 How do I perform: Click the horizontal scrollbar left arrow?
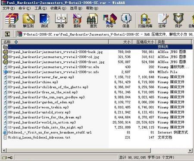pos(4,150)
